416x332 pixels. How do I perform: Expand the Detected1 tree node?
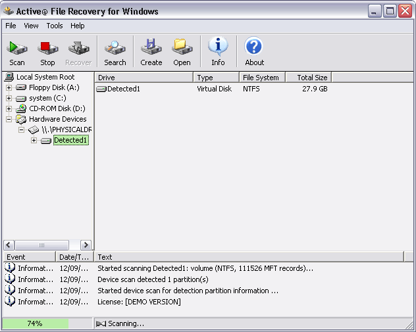click(34, 140)
